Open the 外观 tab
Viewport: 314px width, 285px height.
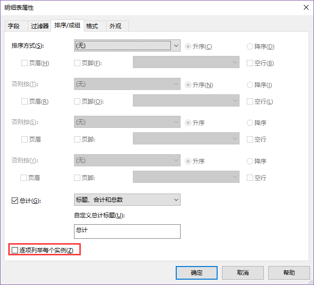[117, 26]
